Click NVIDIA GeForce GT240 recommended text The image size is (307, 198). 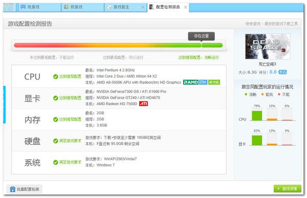[x=128, y=97]
